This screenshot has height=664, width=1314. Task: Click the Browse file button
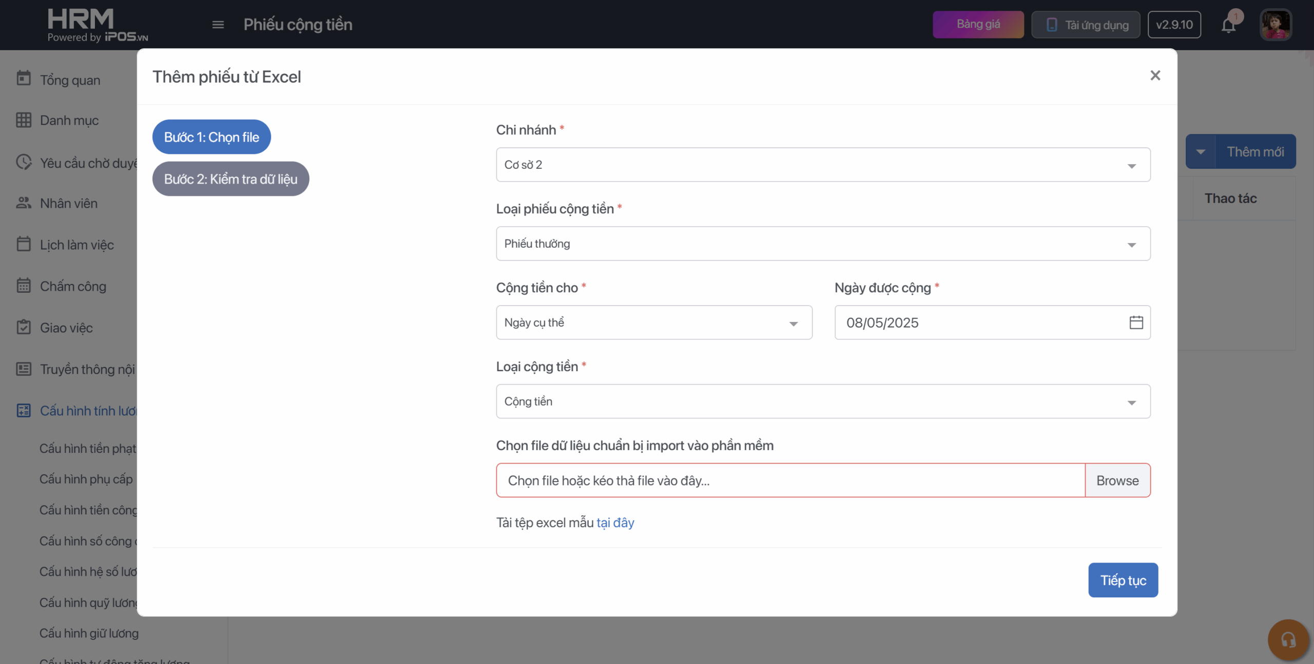[x=1117, y=480]
